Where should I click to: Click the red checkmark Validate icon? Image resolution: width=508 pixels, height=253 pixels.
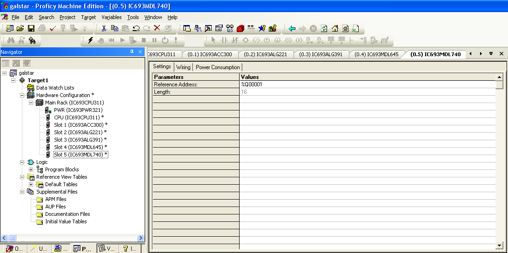pyautogui.click(x=53, y=28)
